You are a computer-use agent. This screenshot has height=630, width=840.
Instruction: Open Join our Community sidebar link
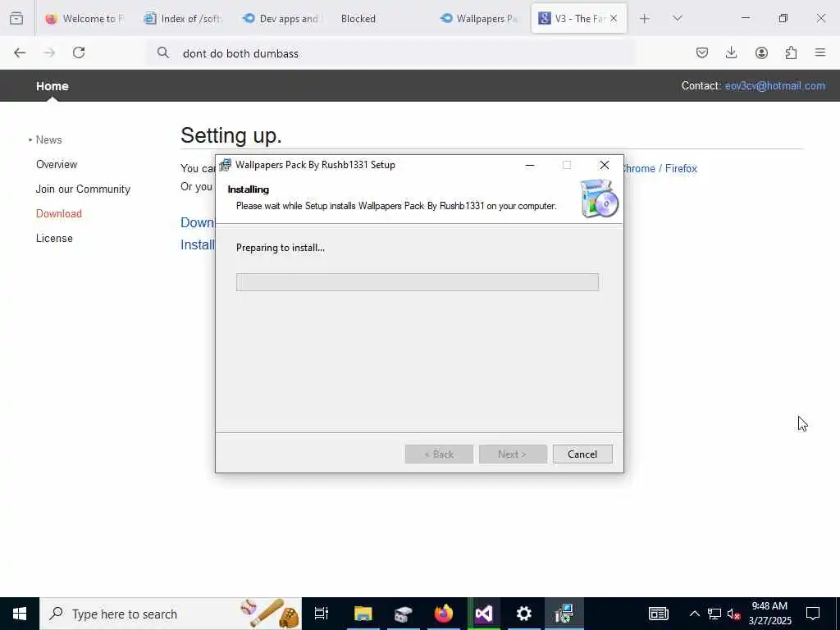point(83,189)
